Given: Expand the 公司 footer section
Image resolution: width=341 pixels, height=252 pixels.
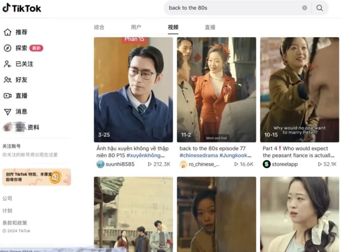Looking at the screenshot, I should coord(7,199).
